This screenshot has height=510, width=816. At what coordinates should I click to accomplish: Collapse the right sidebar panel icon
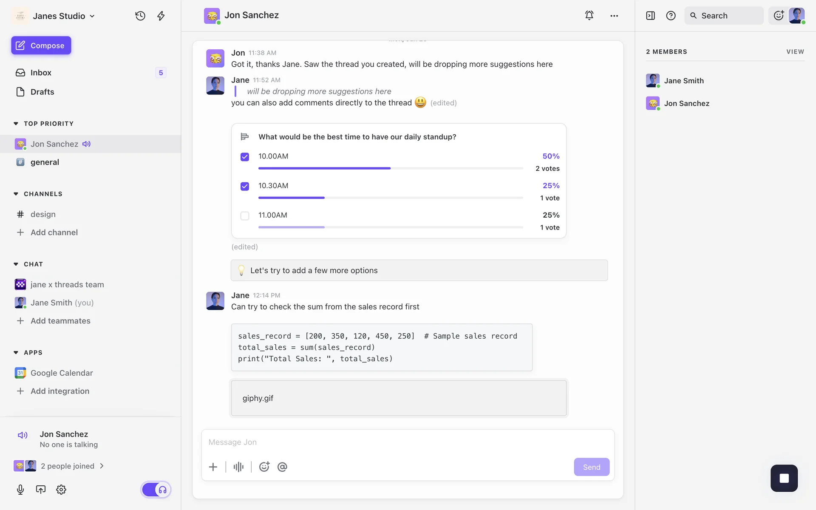[650, 16]
